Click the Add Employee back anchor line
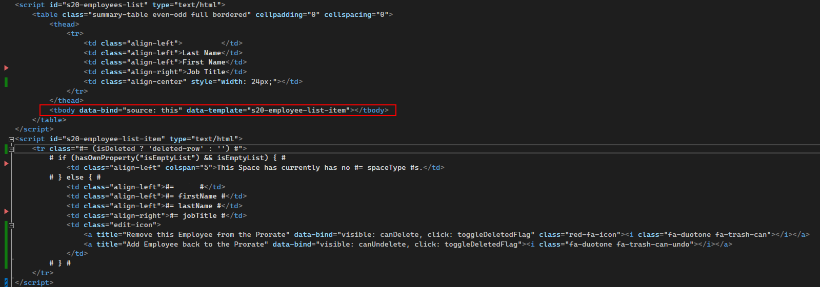The image size is (820, 287). pos(408,245)
